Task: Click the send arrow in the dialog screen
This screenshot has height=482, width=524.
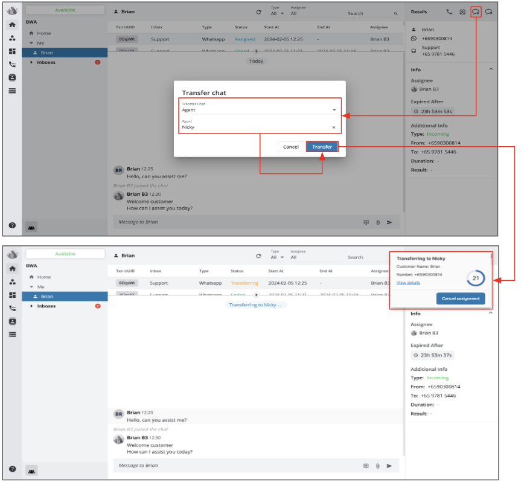Action: coord(389,222)
